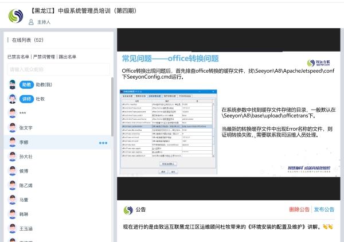Select user 张文宇 in the online list
Screen dimensions: 344x242
tap(57, 127)
